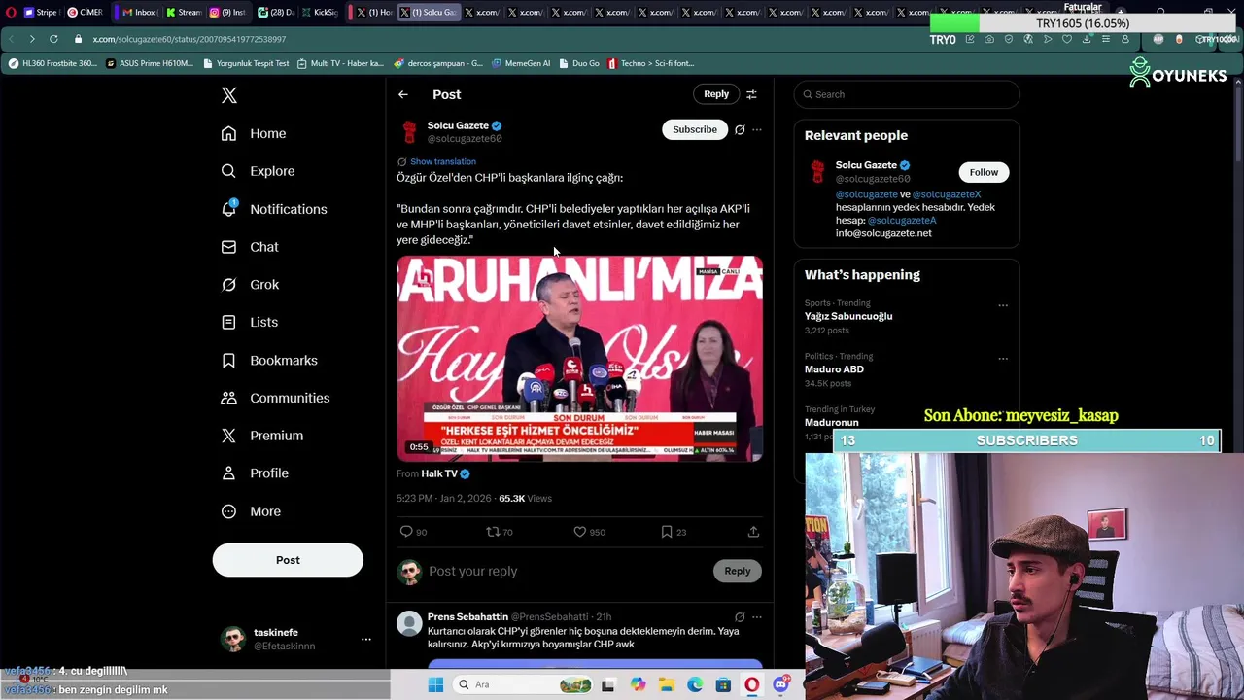
Task: Open Grok from the sidebar
Action: [x=250, y=285]
